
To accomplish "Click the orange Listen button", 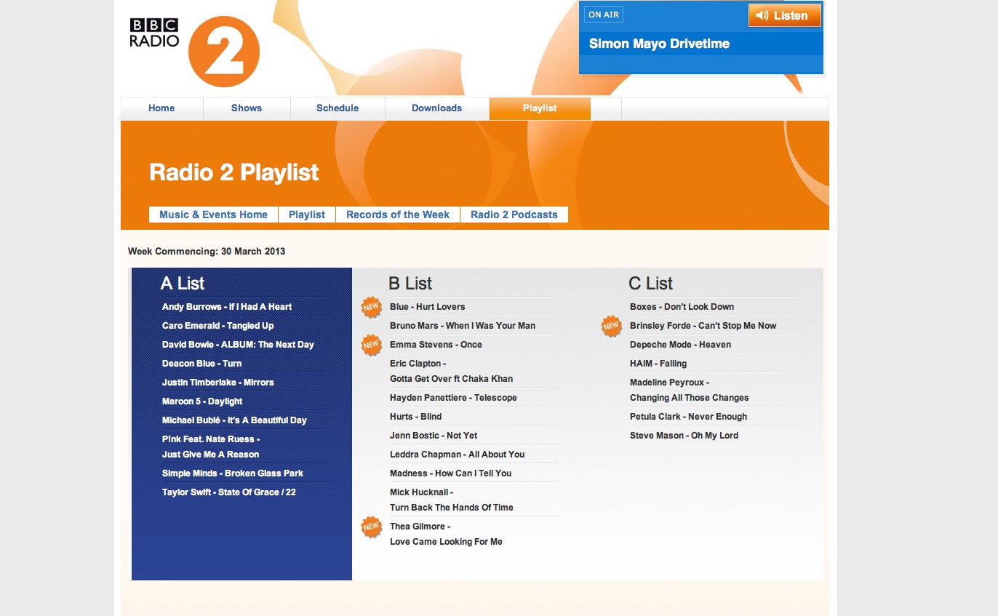I will pyautogui.click(x=785, y=15).
